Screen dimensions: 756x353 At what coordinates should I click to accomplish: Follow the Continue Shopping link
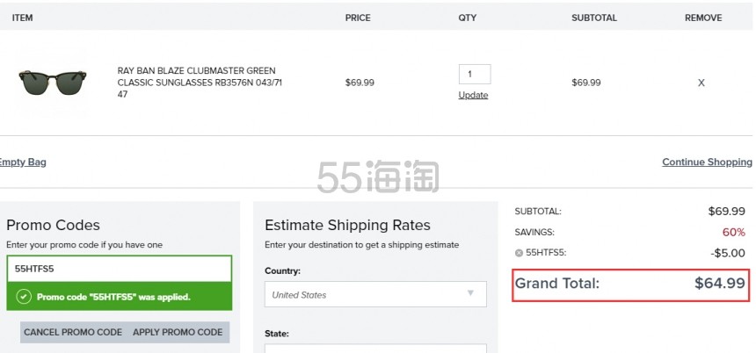tap(706, 162)
